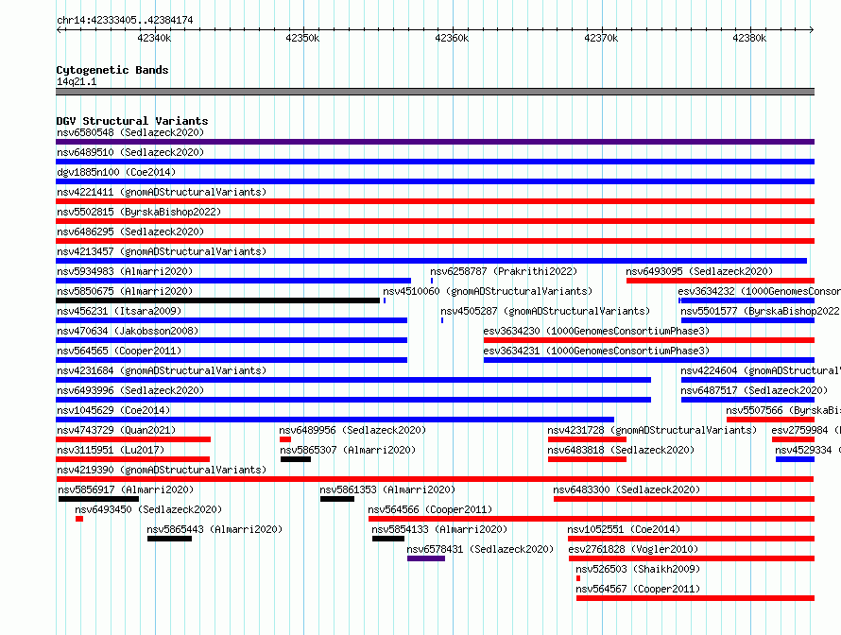This screenshot has width=841, height=635.
Task: Open nsv5501577 ByrskaBishop2022 label
Action: [761, 311]
